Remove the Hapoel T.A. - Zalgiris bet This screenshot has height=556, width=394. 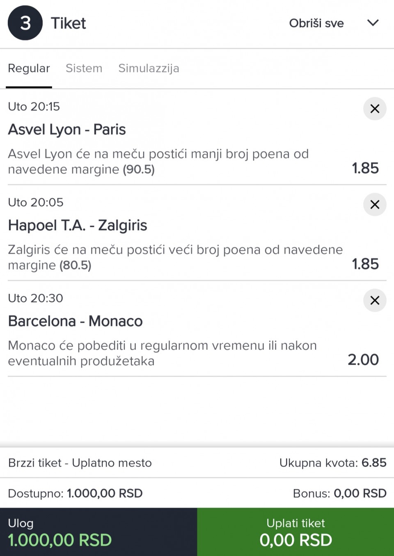click(374, 205)
